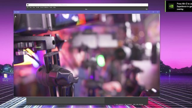Image resolution: width=192 pixels, height=108 pixels.
Task: Click the dock float icon beside Stats
Action: pos(146,9)
